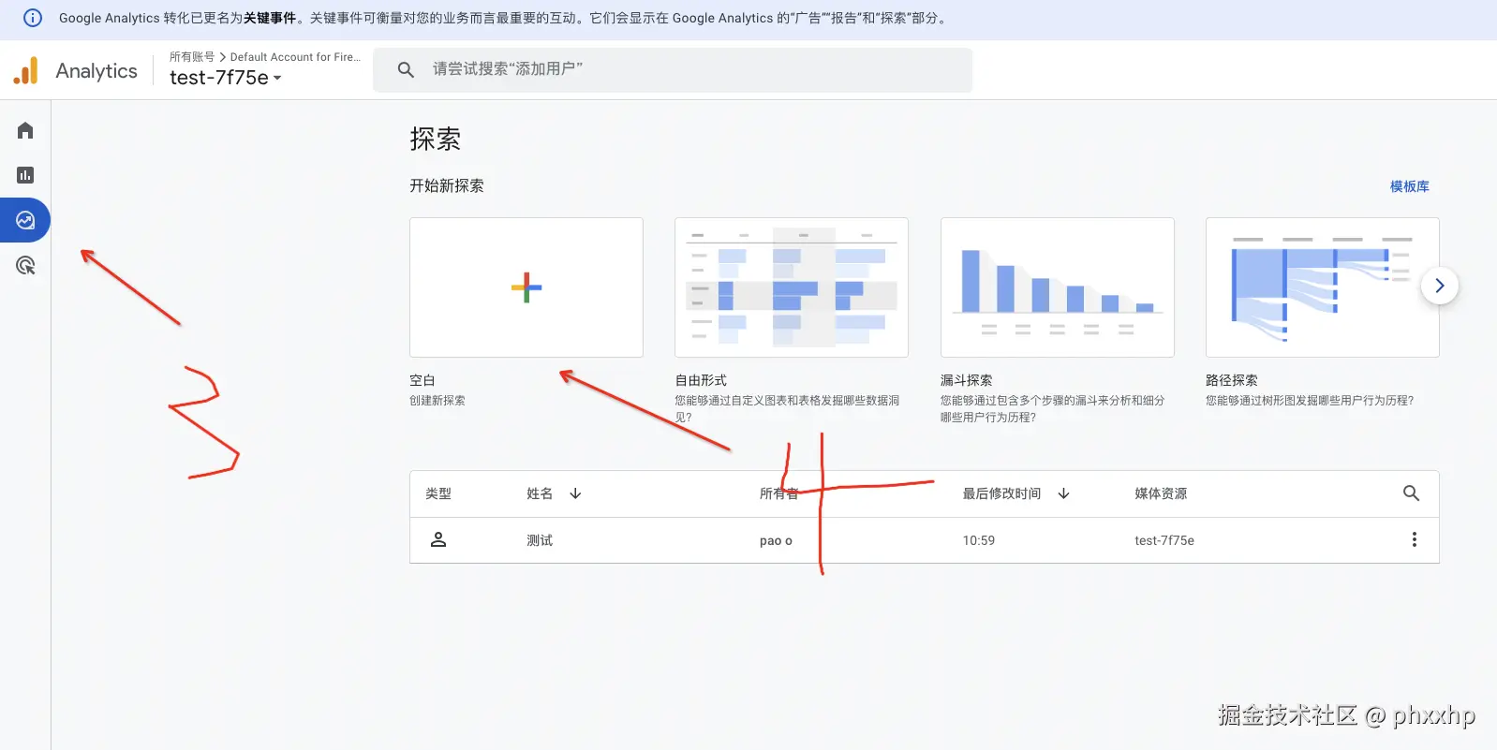Click the person icon in 测试 row
Viewport: 1497px width, 750px height.
pyautogui.click(x=437, y=540)
